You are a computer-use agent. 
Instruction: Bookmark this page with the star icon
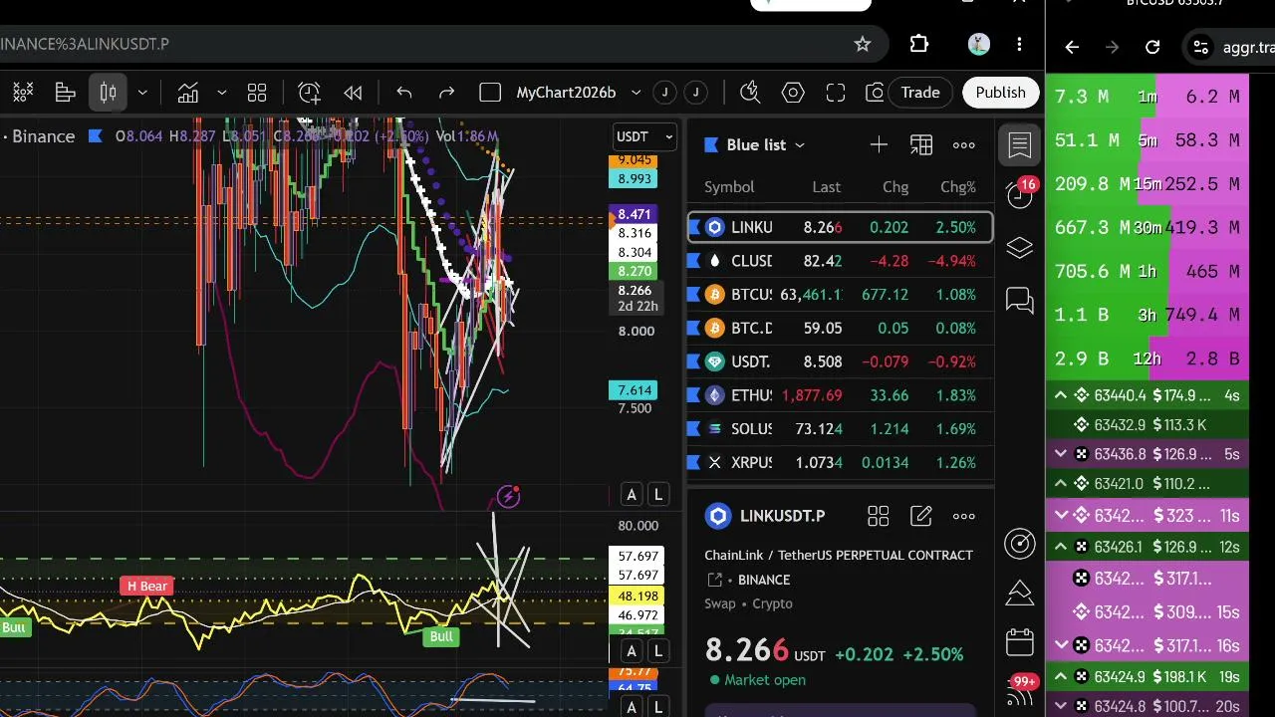point(863,44)
